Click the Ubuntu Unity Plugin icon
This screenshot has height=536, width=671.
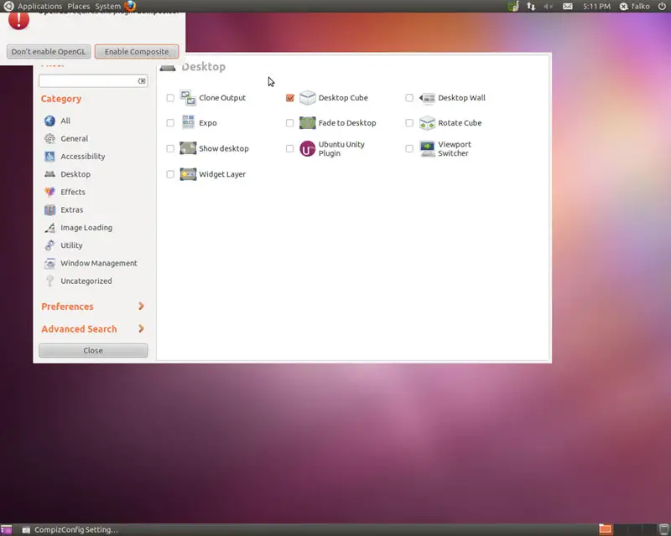(x=307, y=149)
